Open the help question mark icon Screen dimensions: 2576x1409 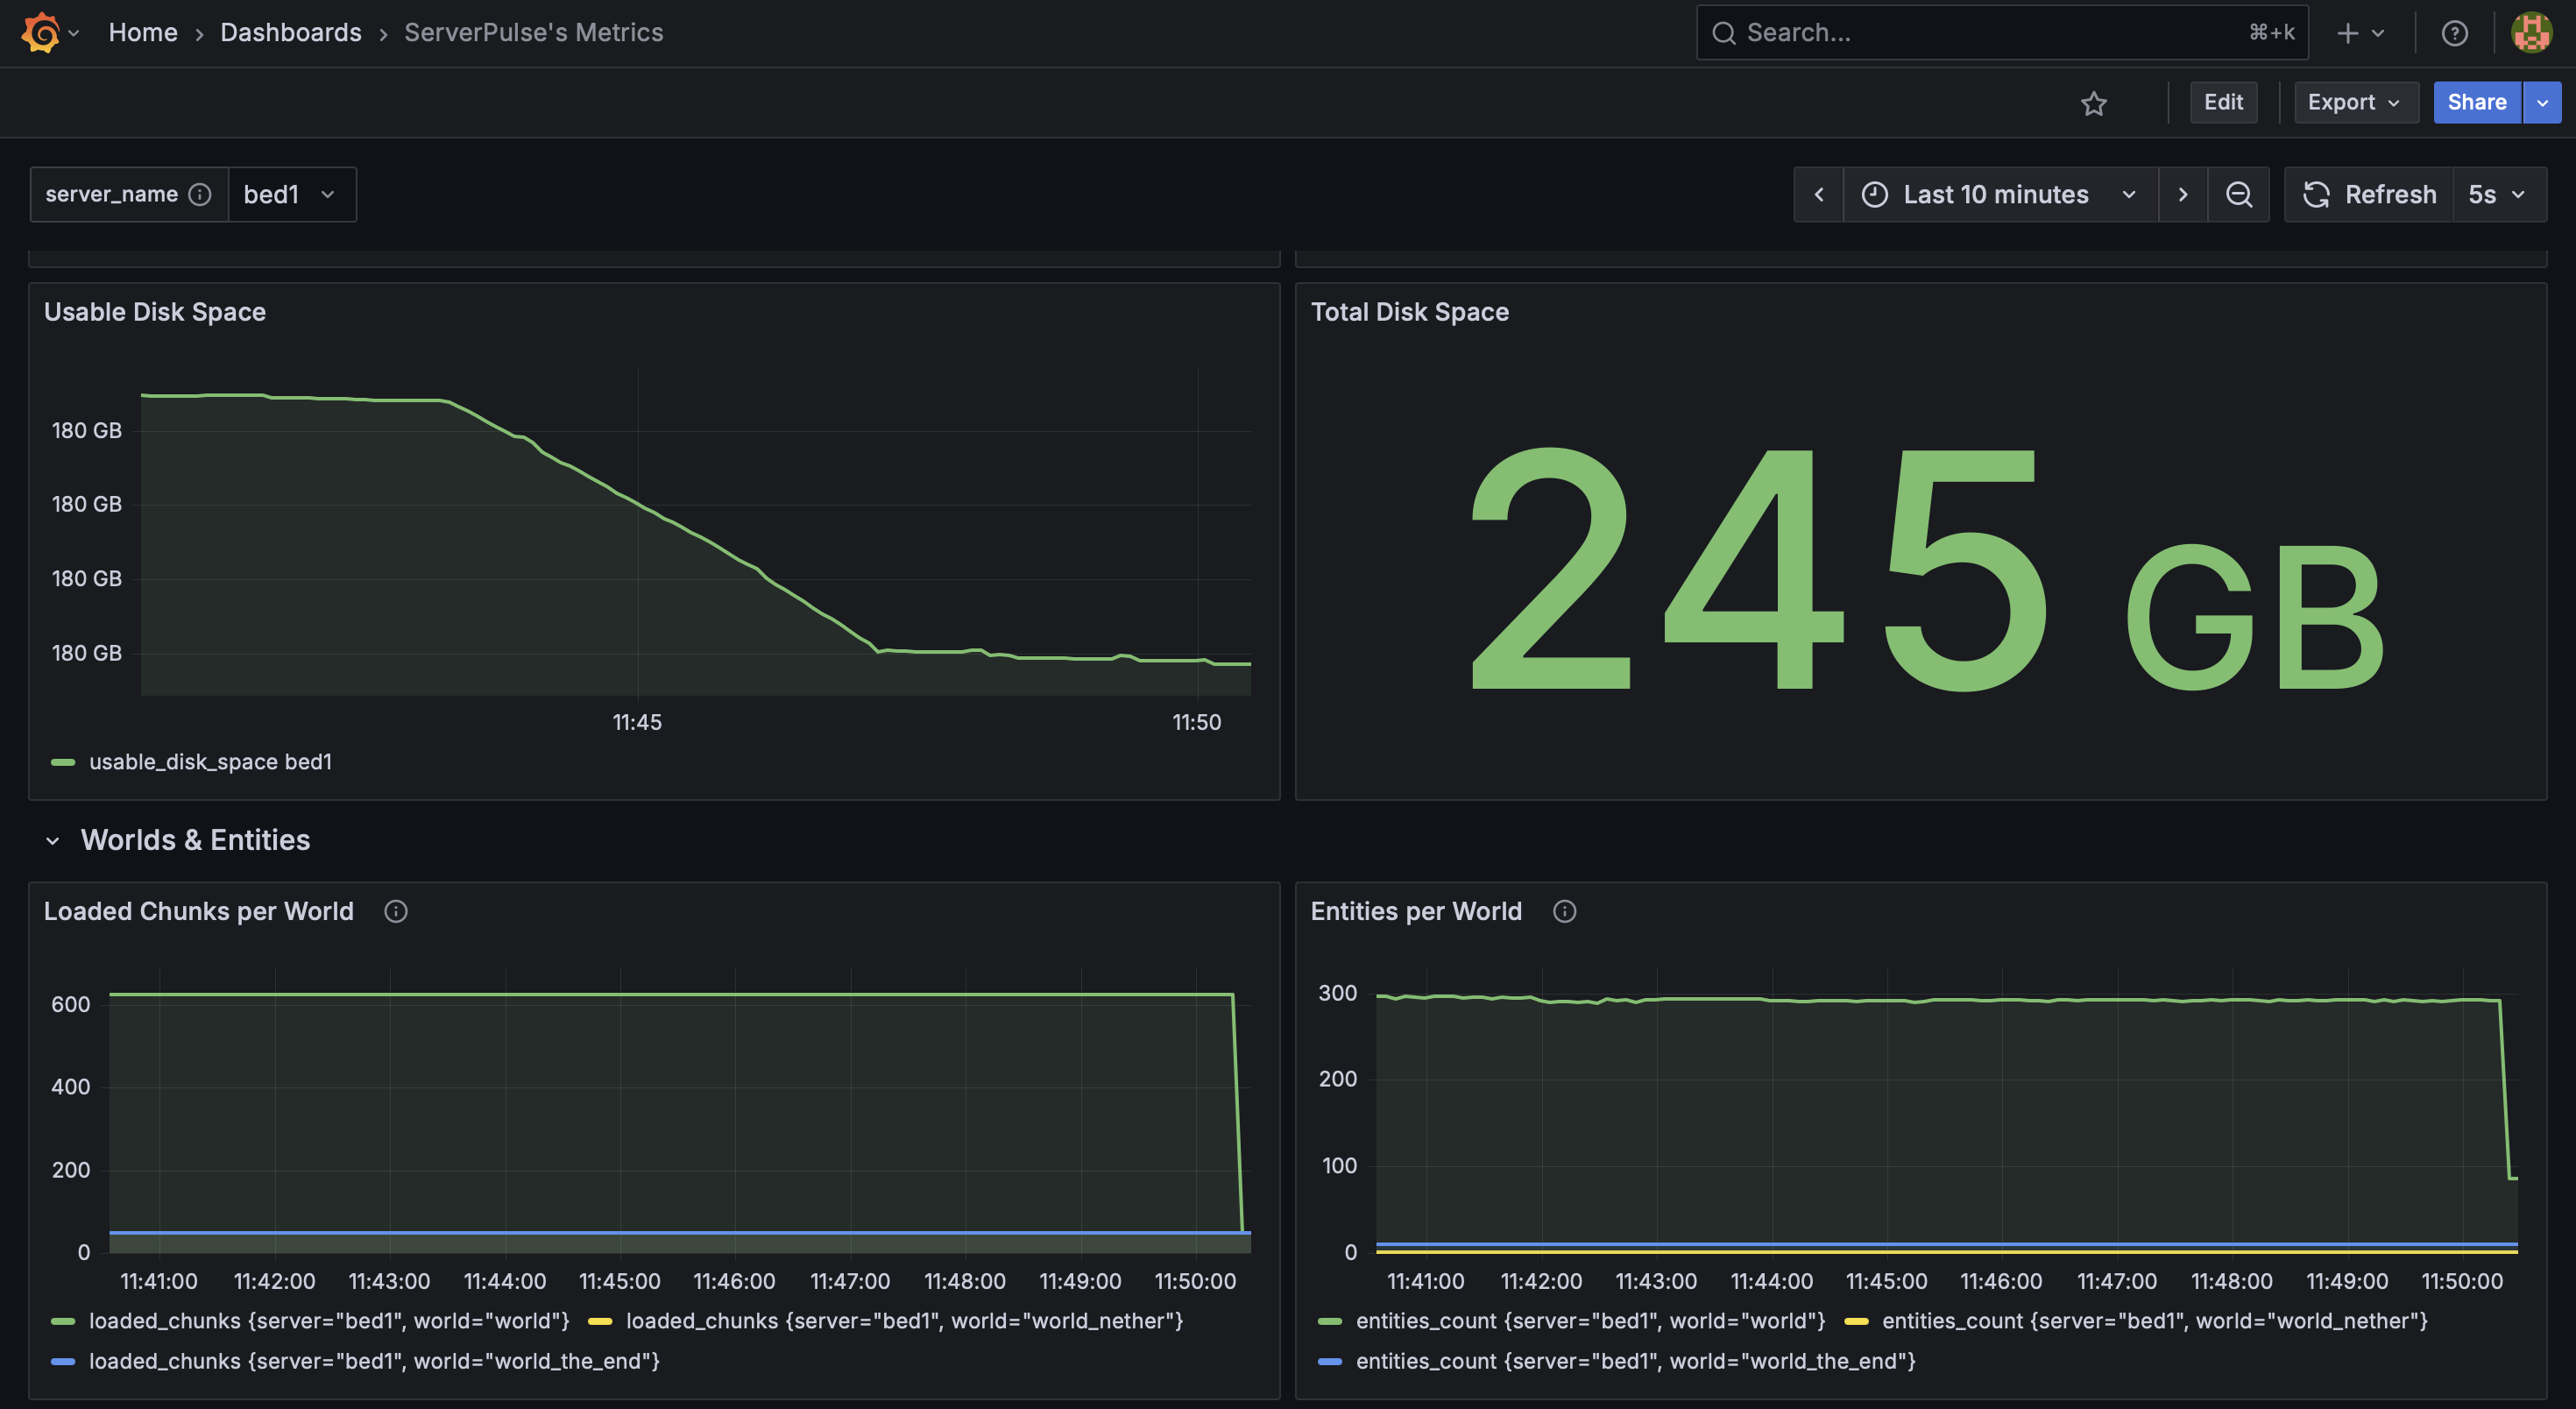[x=2454, y=33]
